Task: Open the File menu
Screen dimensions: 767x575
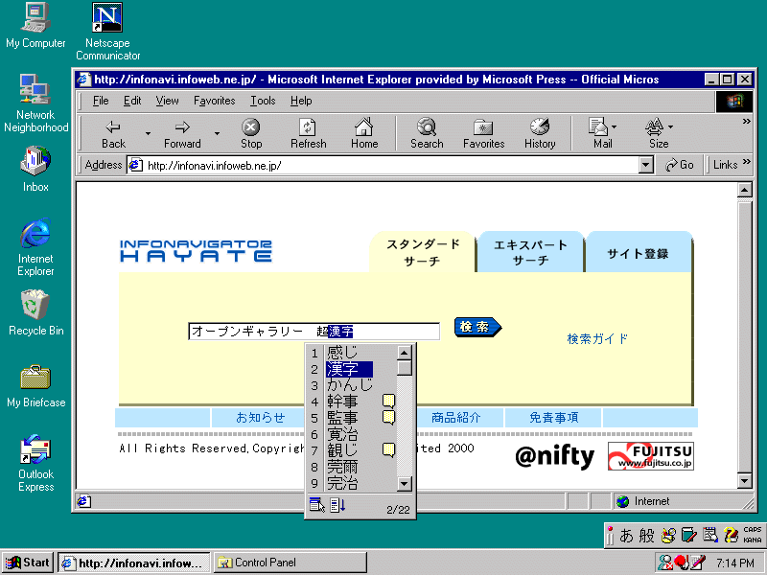Action: tap(101, 101)
